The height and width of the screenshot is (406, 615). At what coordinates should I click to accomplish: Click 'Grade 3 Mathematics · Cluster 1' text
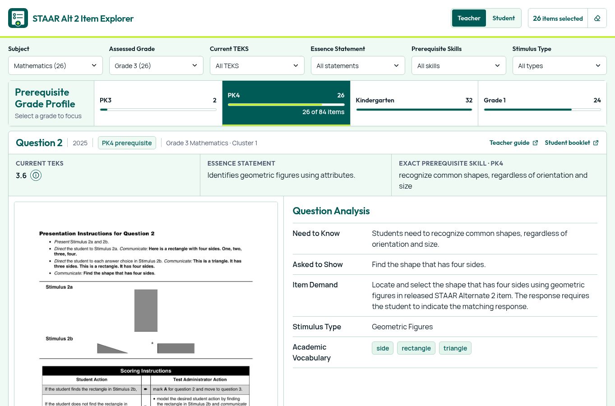(212, 143)
